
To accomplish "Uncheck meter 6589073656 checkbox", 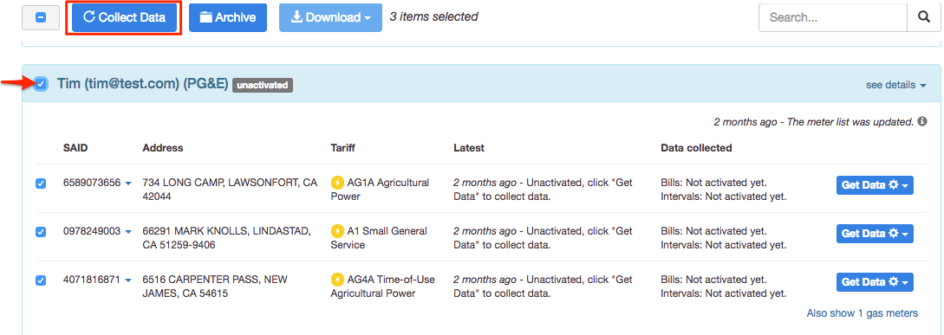I will (x=41, y=184).
